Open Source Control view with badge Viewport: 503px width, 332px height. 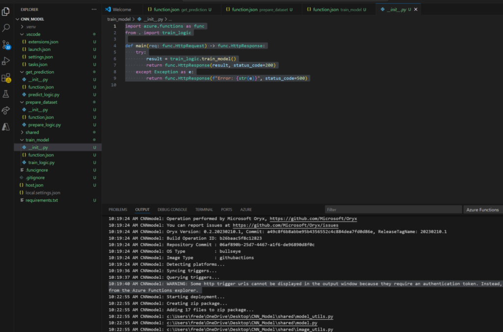coord(6,45)
